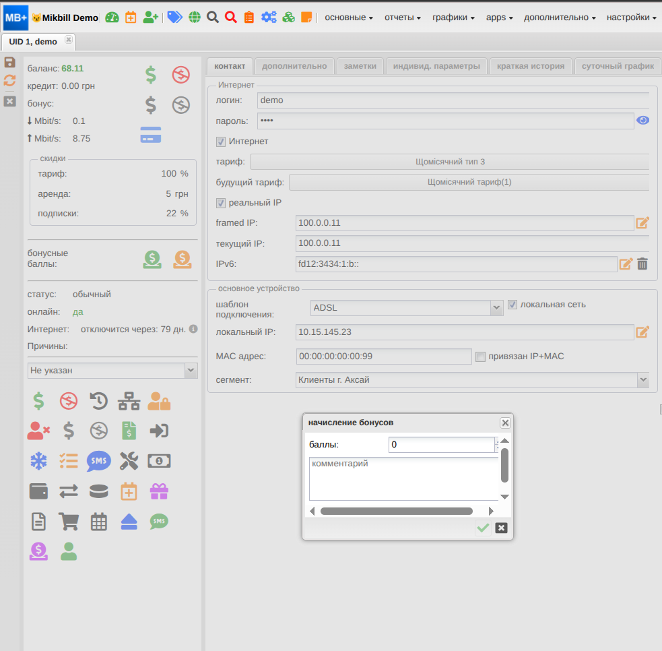
Task: Click the orange refresh icon in sidebar
Action: pos(9,80)
